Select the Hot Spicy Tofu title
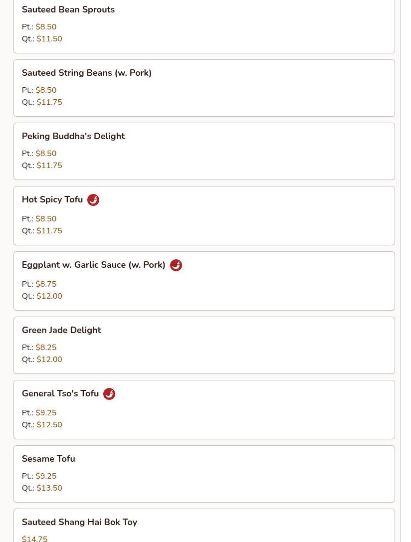 pyautogui.click(x=52, y=199)
